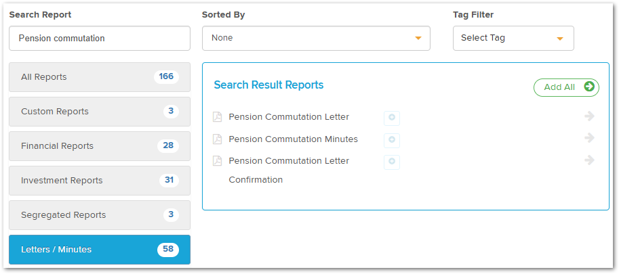Show Investment Reports category

[100, 181]
